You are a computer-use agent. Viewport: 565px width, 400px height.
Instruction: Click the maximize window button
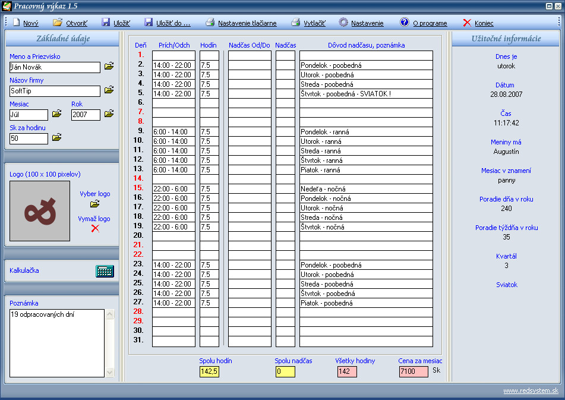tap(549, 6)
